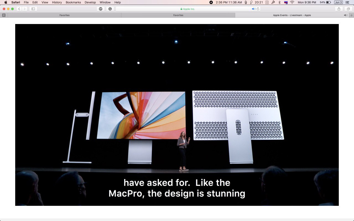Mute audio via address bar speaker icon
Screen dimensions: 354x221
click(x=253, y=9)
